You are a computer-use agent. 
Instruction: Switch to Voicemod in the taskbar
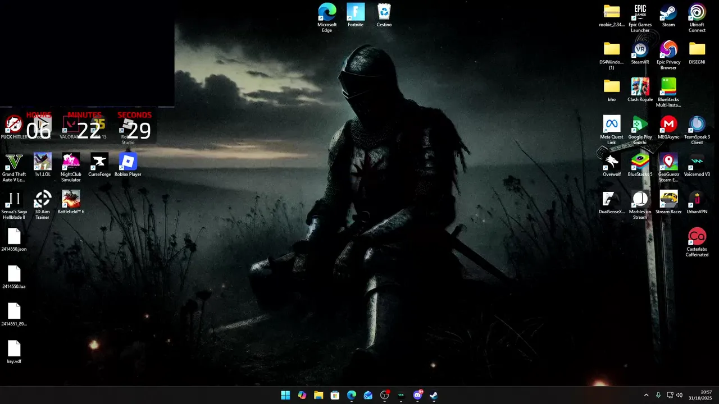(x=401, y=395)
